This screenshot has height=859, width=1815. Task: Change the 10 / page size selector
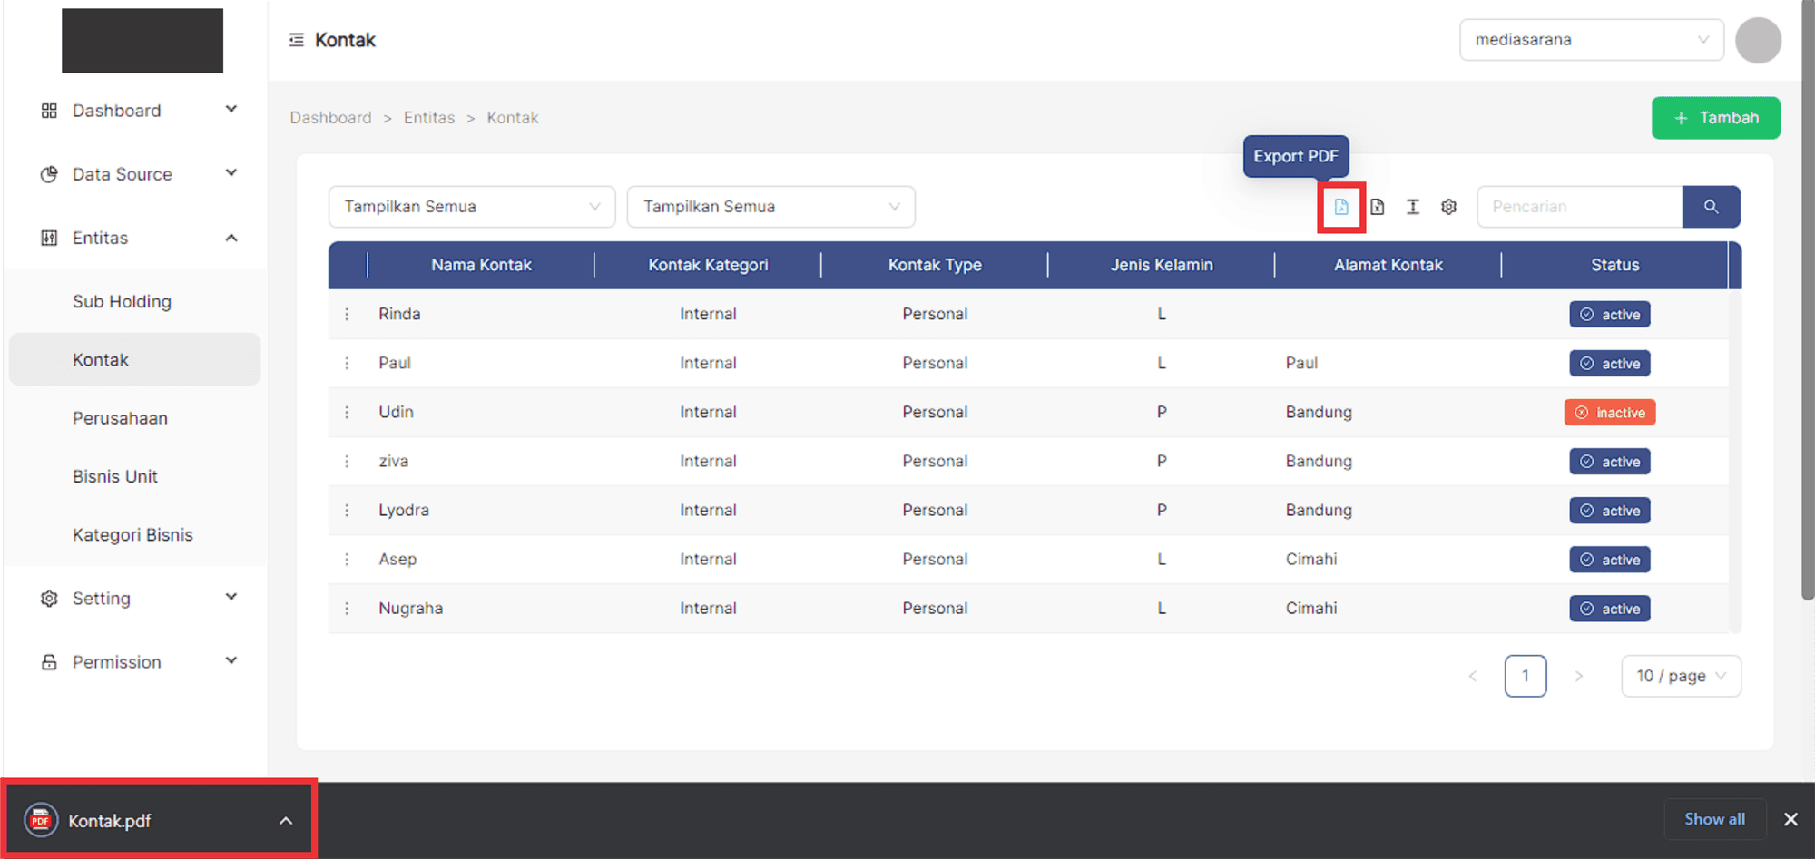(x=1680, y=676)
